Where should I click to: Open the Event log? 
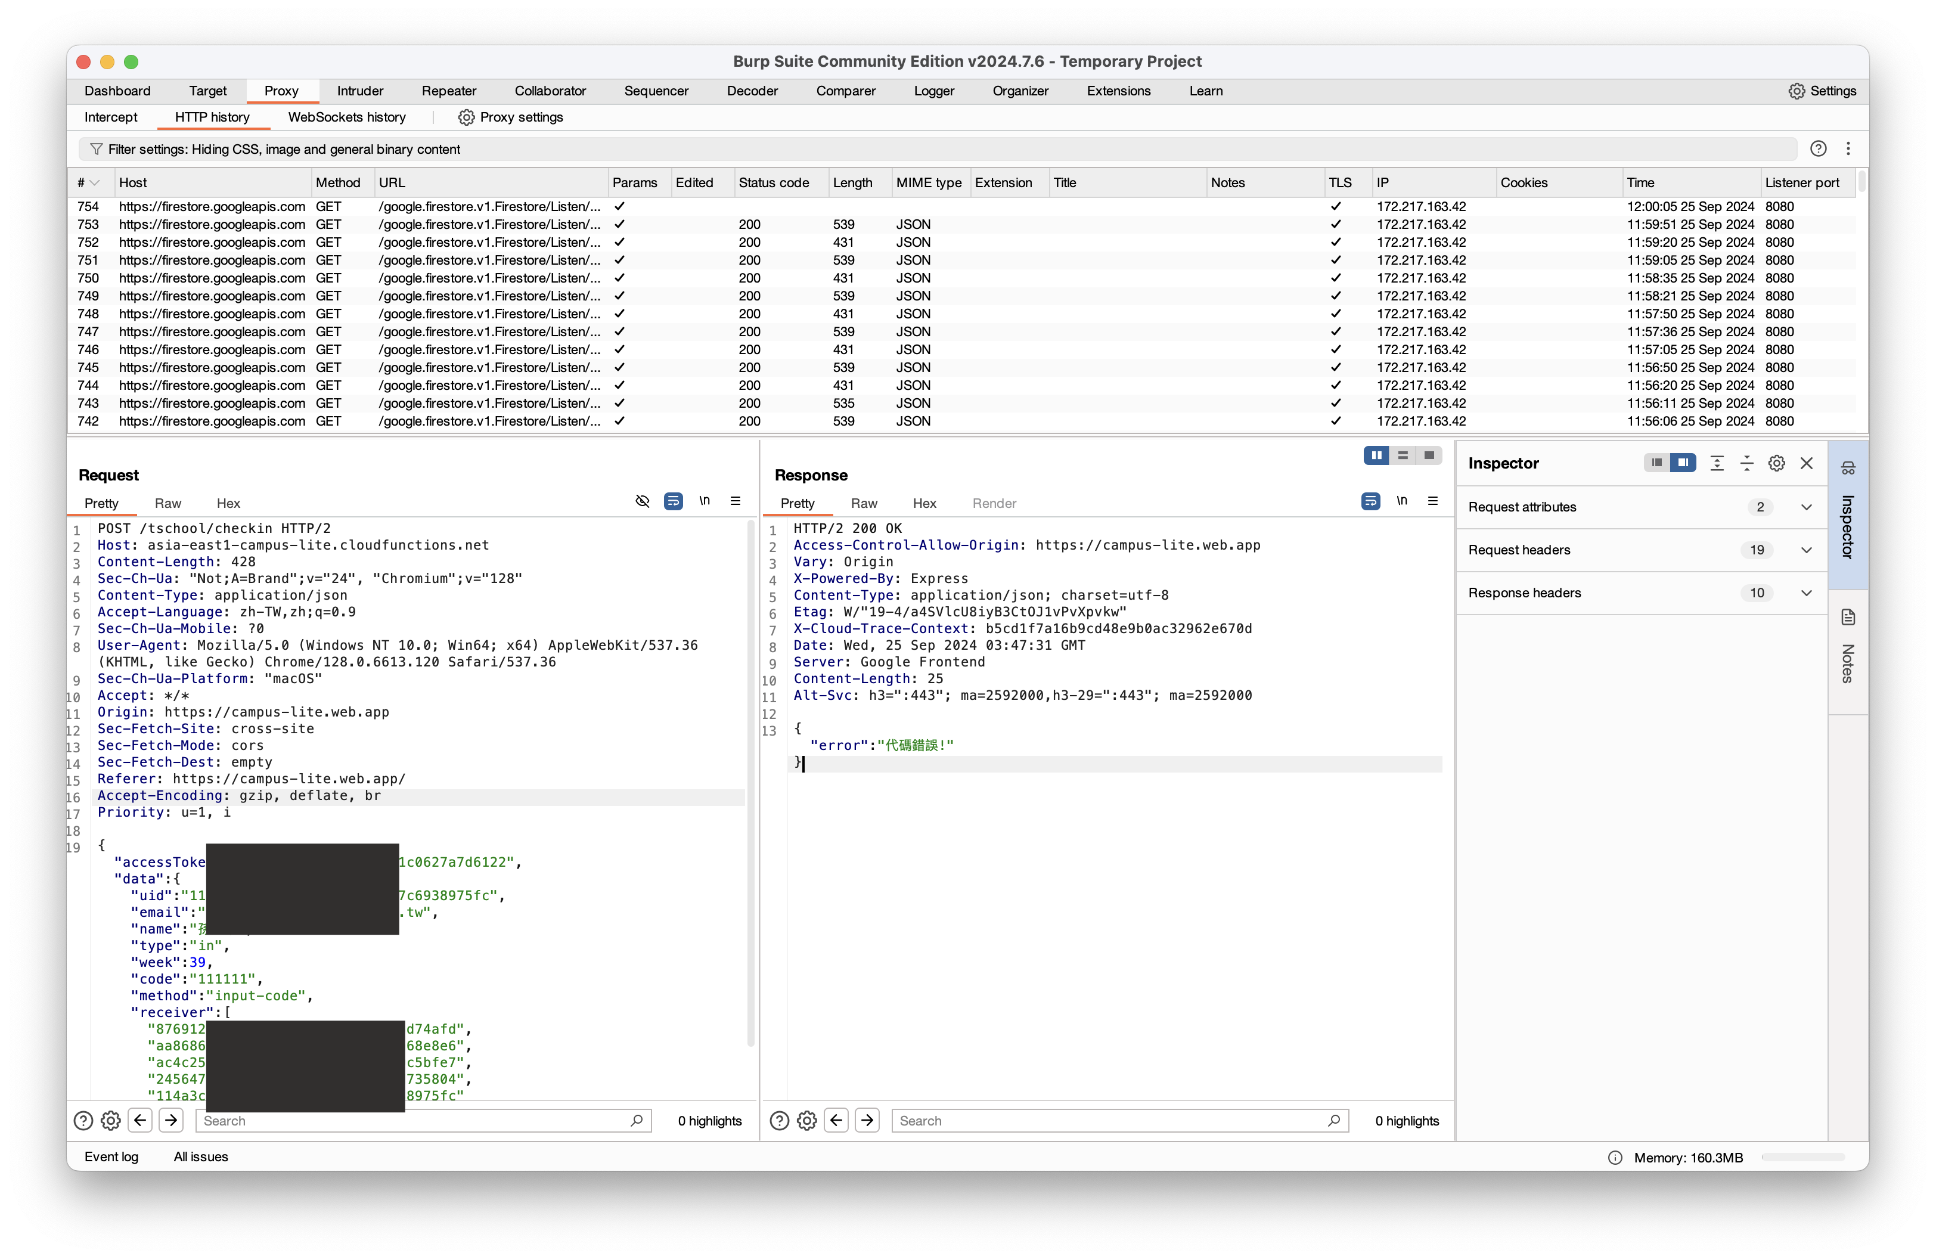click(x=111, y=1157)
